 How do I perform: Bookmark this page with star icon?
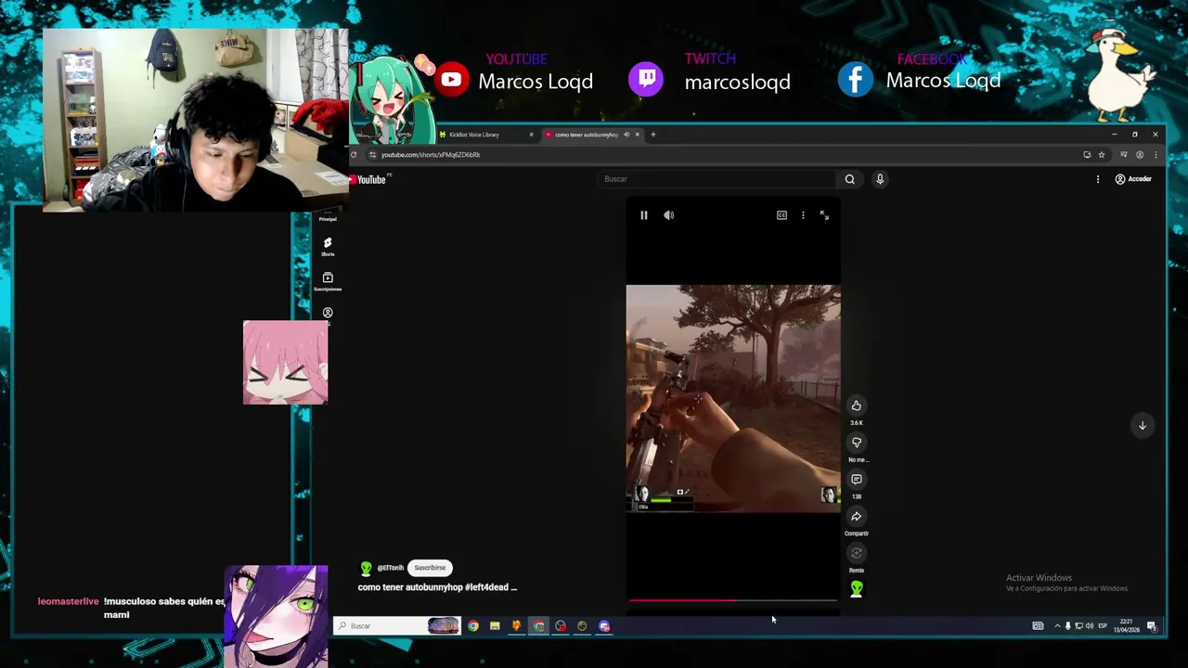[1102, 155]
